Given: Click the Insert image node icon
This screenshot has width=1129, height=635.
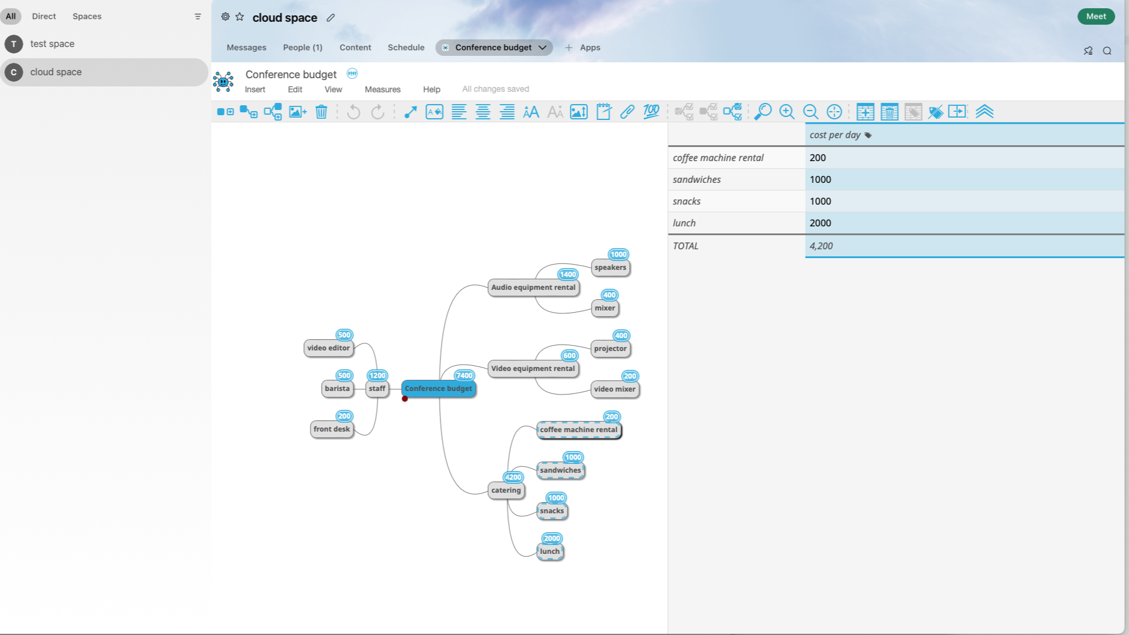Looking at the screenshot, I should click(x=298, y=112).
